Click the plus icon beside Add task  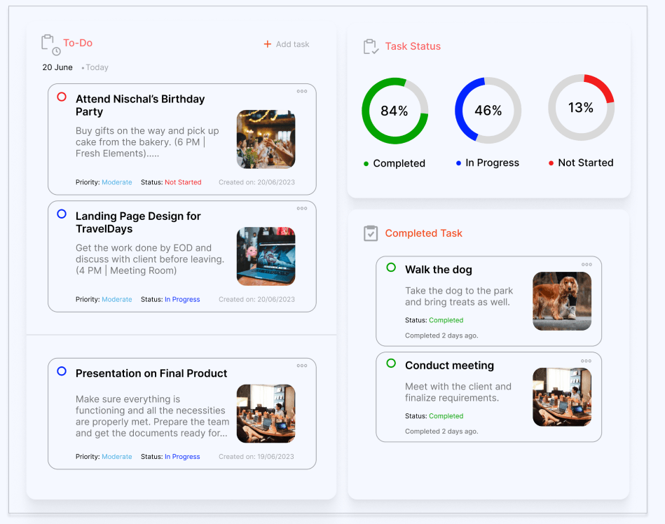click(x=267, y=44)
